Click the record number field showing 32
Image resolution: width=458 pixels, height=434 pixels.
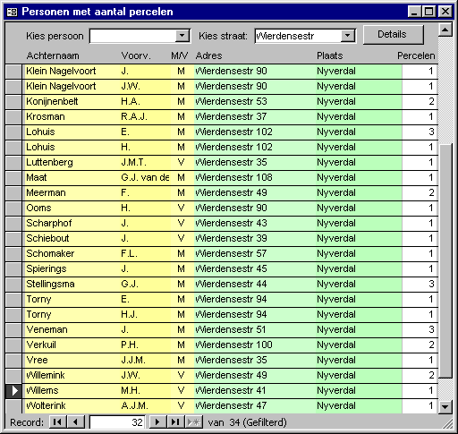pos(117,422)
